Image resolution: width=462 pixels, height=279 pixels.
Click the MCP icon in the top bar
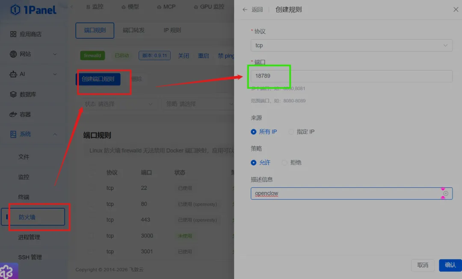pos(166,6)
